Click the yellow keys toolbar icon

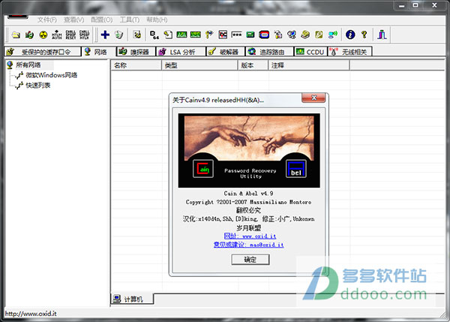point(209,35)
